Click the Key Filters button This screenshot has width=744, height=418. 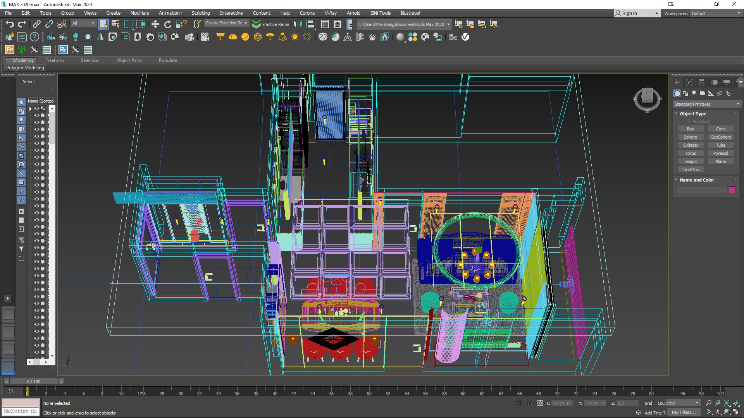[x=684, y=412]
